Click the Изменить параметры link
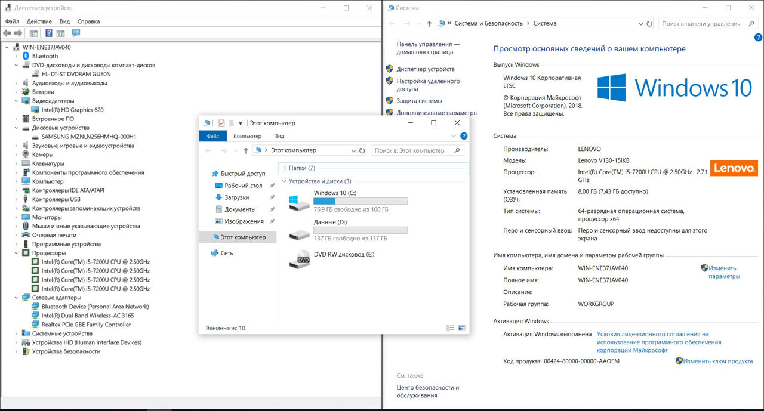The height and width of the screenshot is (411, 764). [723, 272]
